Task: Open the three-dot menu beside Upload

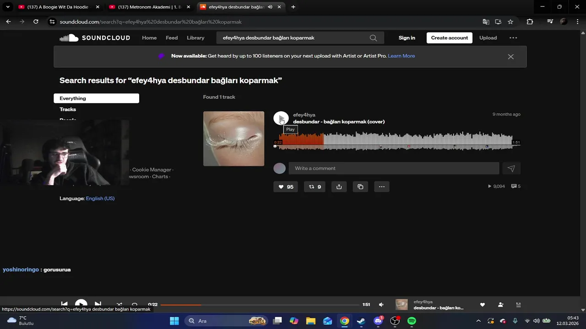Action: pos(513,38)
